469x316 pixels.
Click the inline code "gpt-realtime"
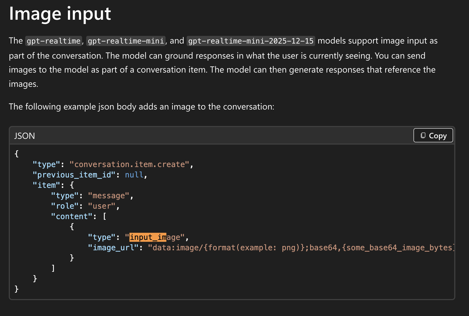point(54,41)
